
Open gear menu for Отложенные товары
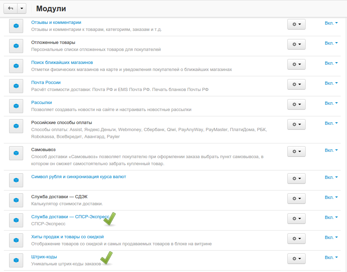click(x=296, y=44)
